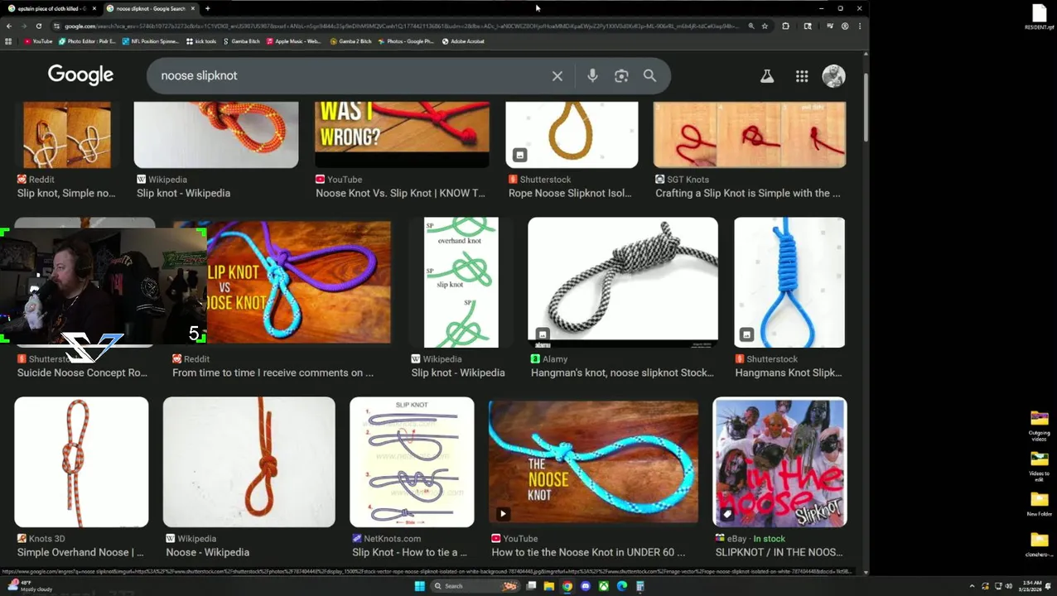
Task: Open New Folder on desktop
Action: [1040, 503]
